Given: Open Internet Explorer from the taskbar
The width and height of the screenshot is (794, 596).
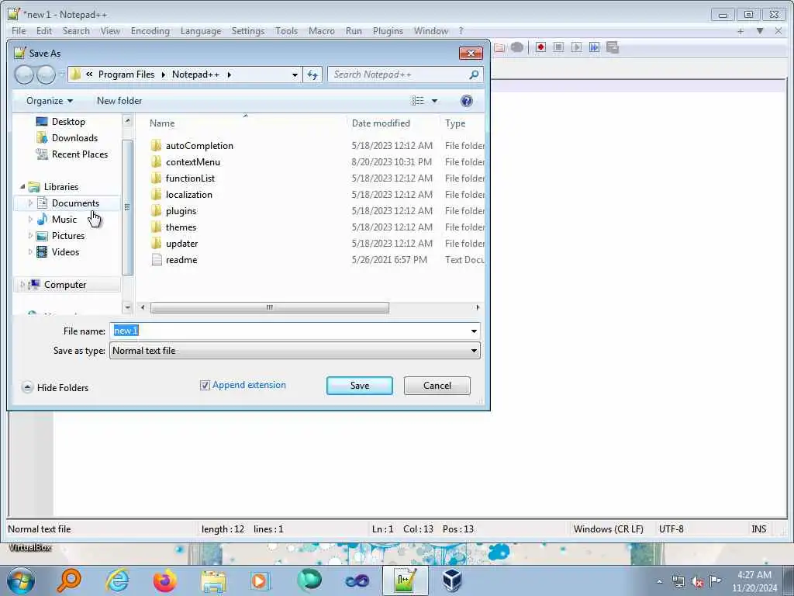Looking at the screenshot, I should pos(118,580).
